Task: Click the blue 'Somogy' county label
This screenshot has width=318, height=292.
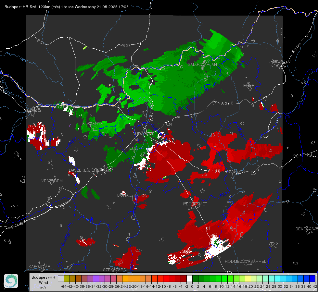Action: click(x=65, y=240)
